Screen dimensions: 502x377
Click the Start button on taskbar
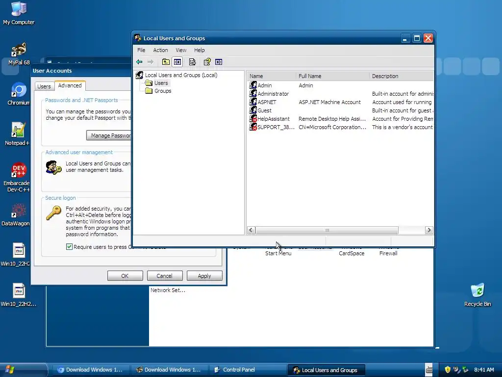click(x=23, y=370)
